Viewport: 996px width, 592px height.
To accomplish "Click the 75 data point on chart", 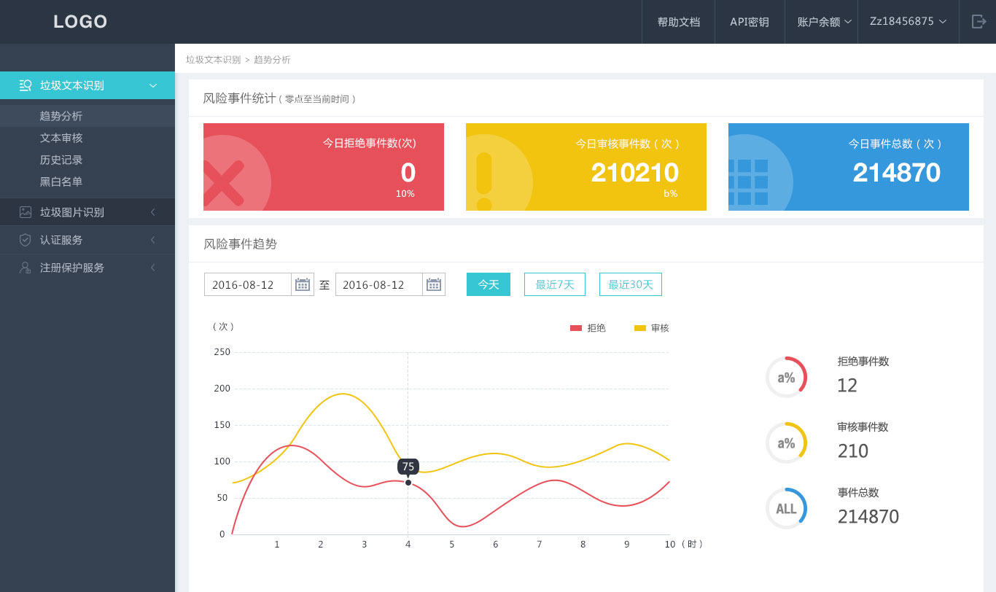I will pos(408,483).
